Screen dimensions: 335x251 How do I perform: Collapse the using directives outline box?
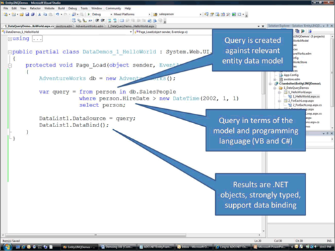click(x=10, y=39)
